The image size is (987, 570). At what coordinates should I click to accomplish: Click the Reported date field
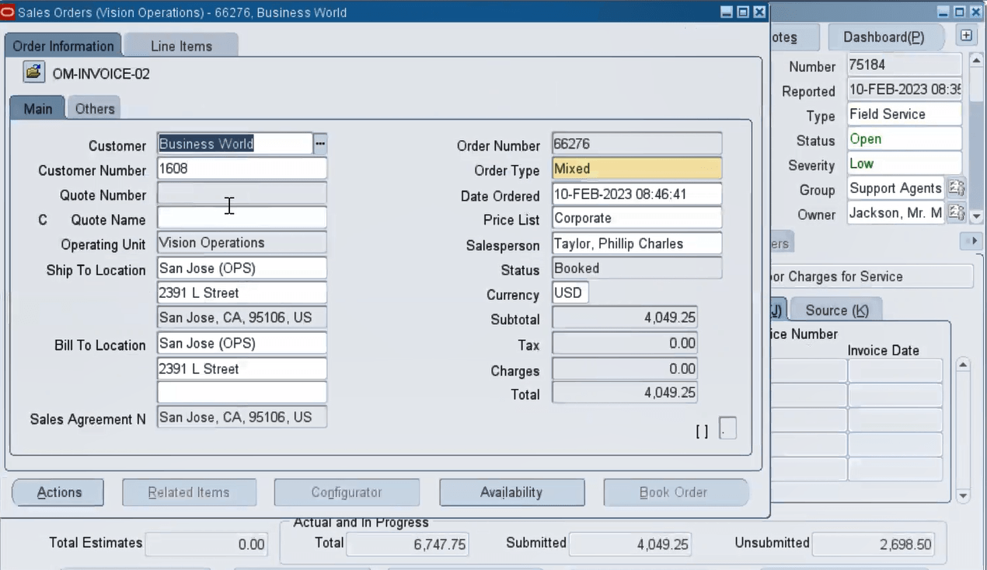pyautogui.click(x=904, y=89)
